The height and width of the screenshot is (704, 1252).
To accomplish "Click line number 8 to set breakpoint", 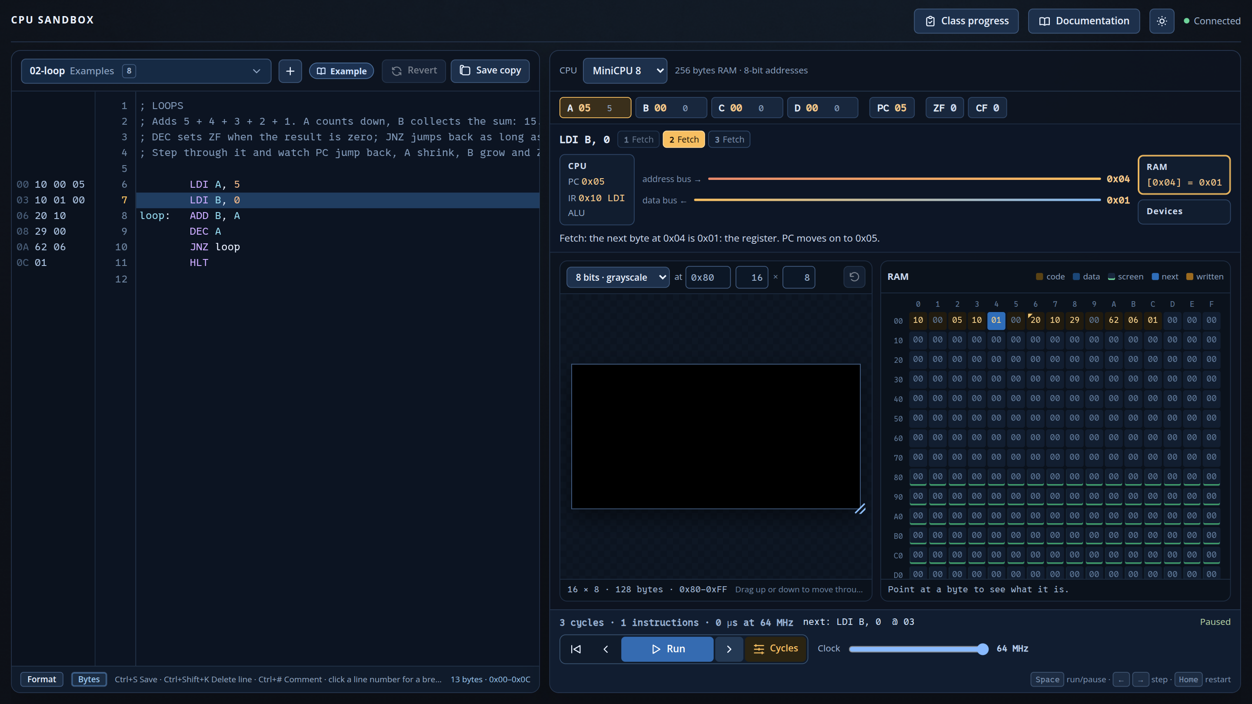I will pyautogui.click(x=124, y=216).
